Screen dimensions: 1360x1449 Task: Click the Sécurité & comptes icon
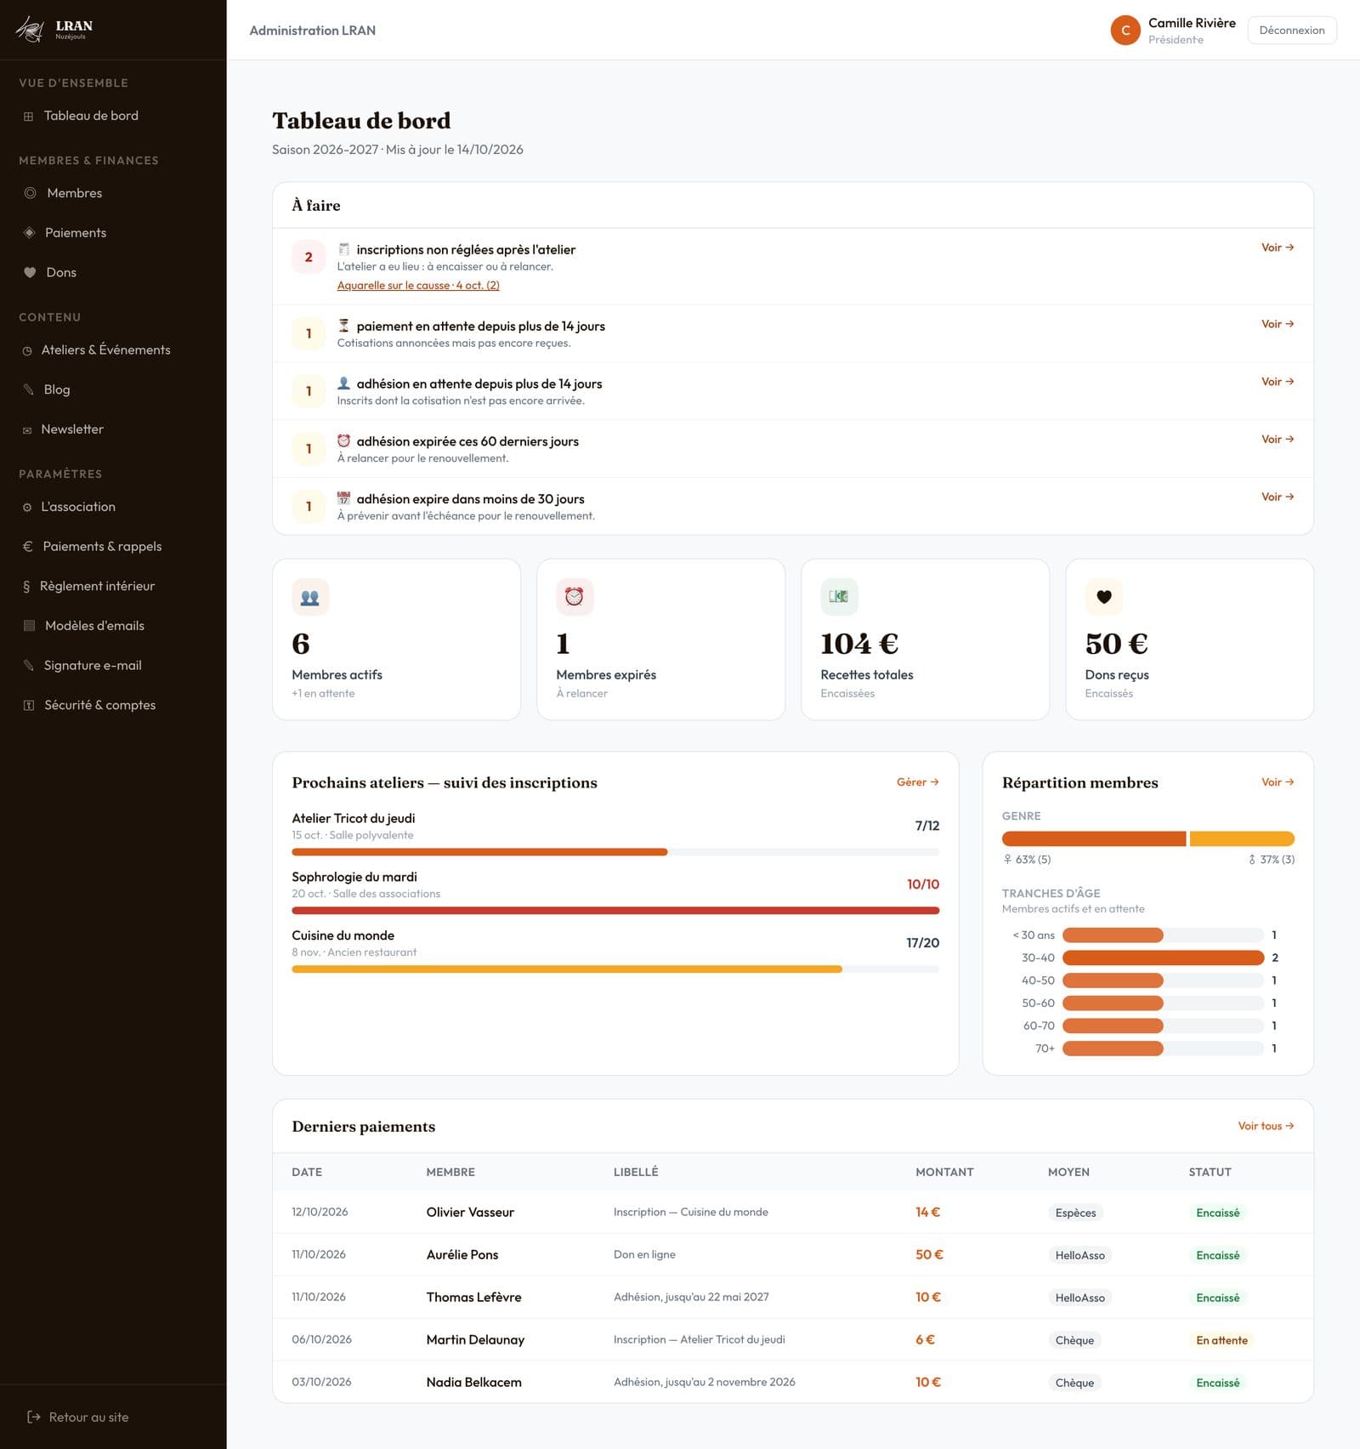pos(29,705)
